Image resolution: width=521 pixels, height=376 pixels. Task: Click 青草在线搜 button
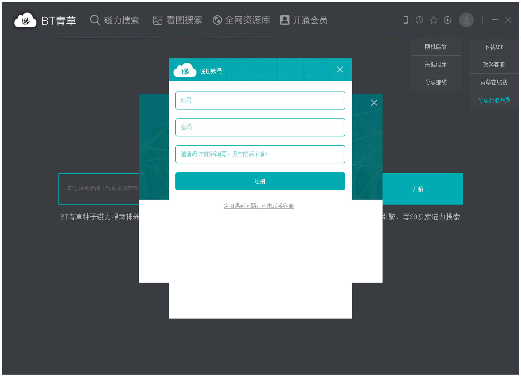(x=494, y=82)
